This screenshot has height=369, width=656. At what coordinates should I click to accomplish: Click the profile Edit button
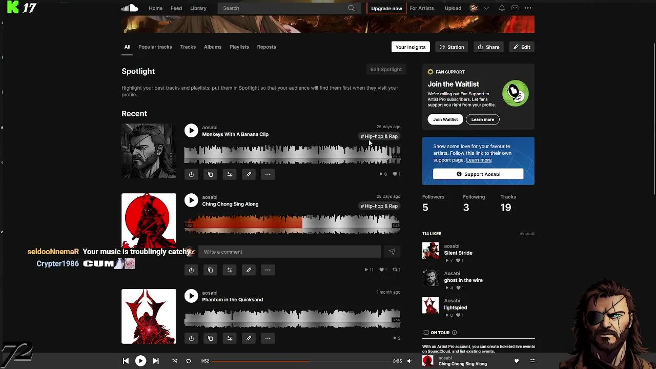point(522,47)
